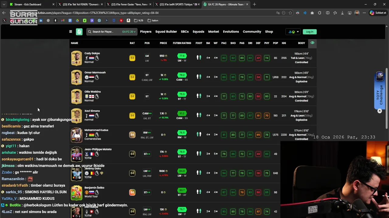Open the PlayStation/Xbox platform dropdown
The image size is (389, 218).
293,31
